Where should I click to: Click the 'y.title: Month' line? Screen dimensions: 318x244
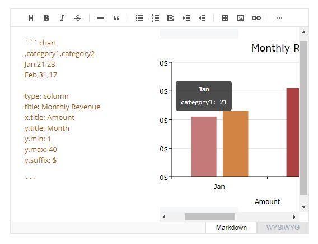[x=47, y=128]
